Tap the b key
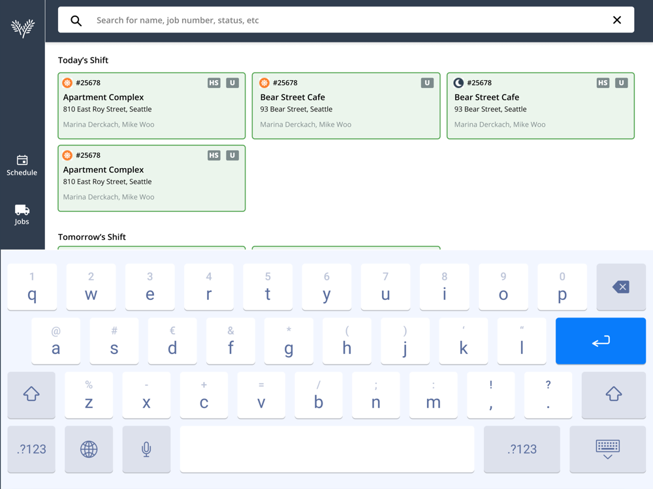Screen dimensions: 653x489 [x=319, y=394]
